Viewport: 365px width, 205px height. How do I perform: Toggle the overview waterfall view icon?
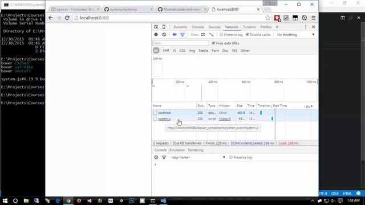click(x=211, y=35)
